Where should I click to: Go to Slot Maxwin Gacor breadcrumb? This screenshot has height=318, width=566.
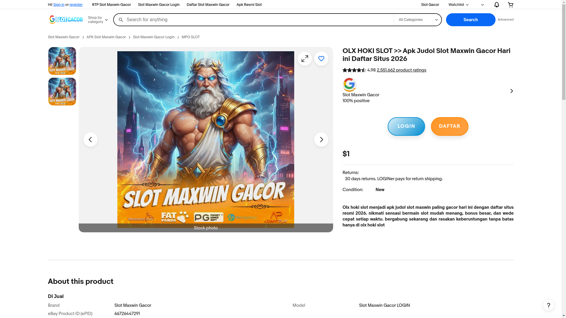point(64,37)
